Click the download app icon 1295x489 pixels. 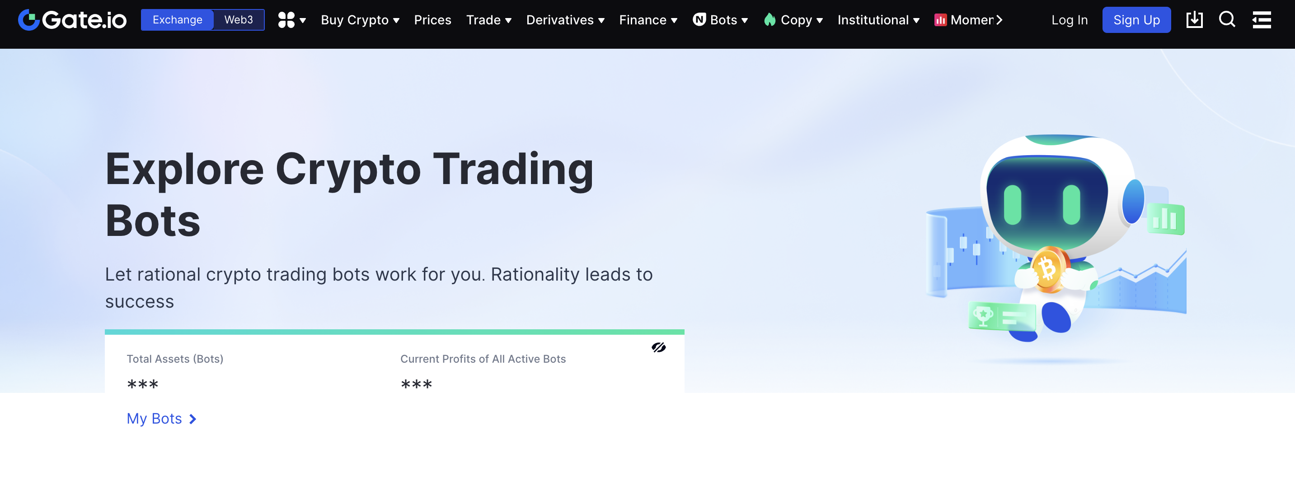(x=1194, y=20)
